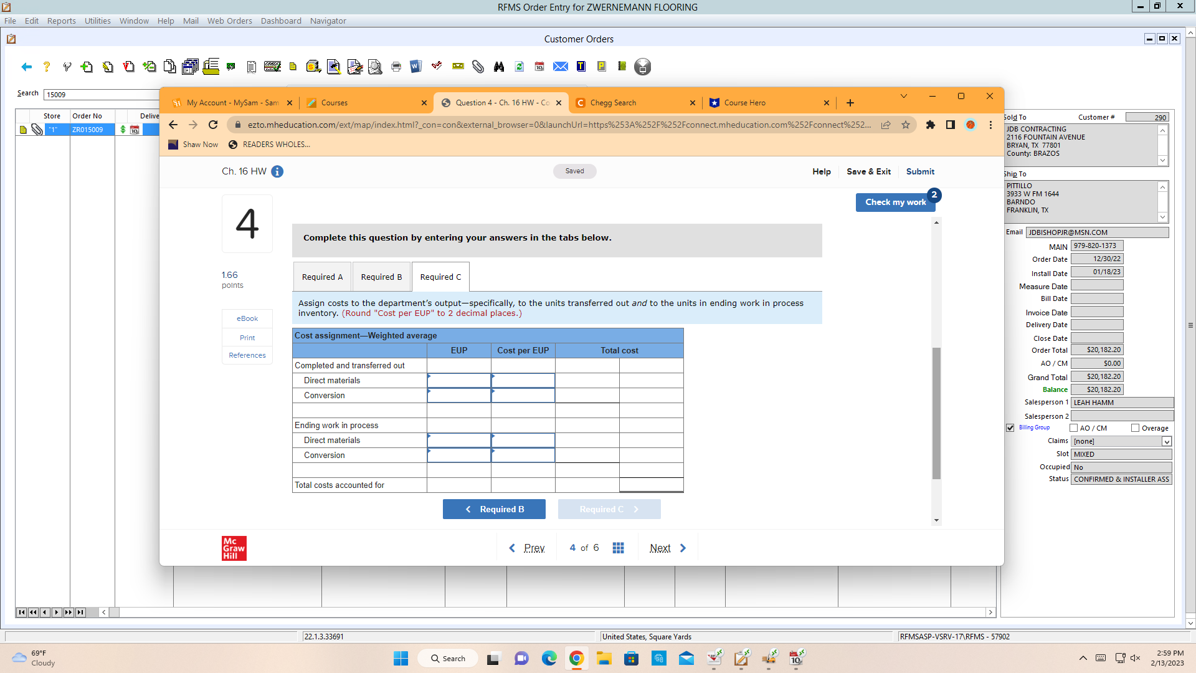Open the question grid navigator icon
This screenshot has height=673, width=1196.
[x=618, y=548]
